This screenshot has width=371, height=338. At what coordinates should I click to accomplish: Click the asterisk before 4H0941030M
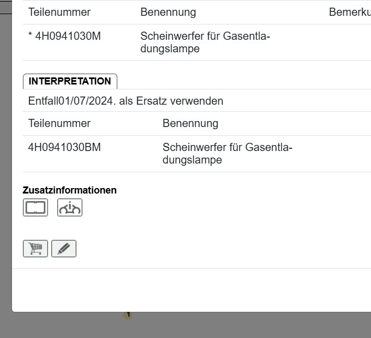[31, 37]
